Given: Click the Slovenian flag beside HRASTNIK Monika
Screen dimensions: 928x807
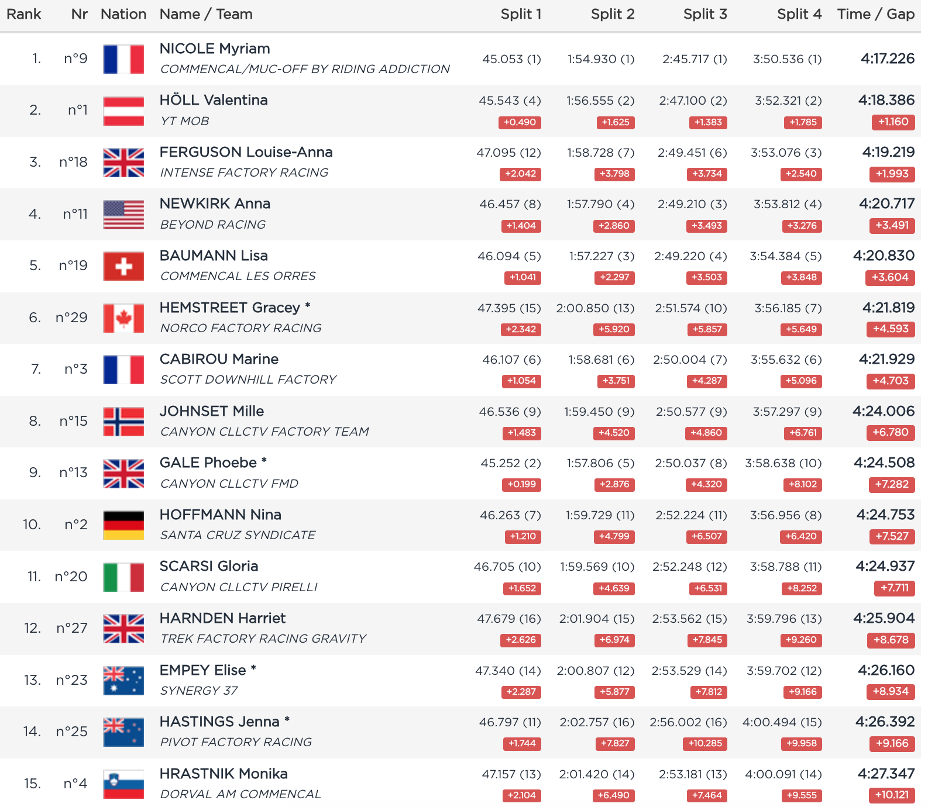Looking at the screenshot, I should (123, 784).
